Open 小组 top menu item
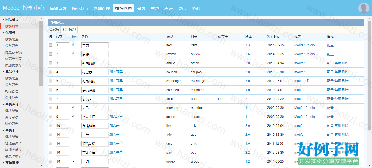The height and width of the screenshot is (168, 372). click(196, 8)
